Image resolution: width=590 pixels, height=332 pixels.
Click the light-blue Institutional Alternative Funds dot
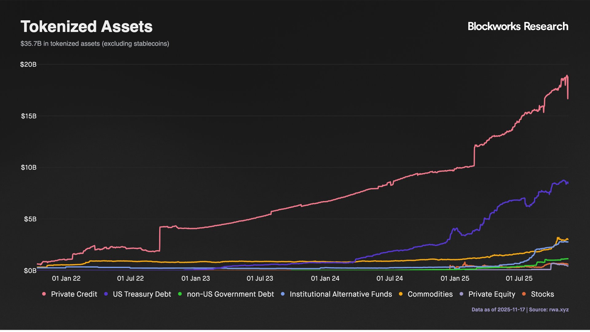coord(283,294)
